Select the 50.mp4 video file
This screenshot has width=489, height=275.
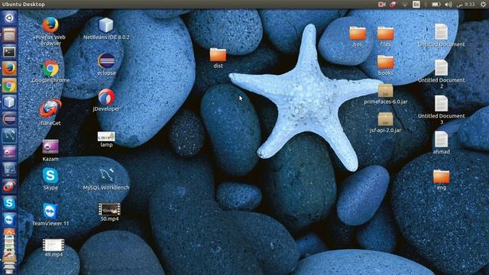tap(109, 209)
